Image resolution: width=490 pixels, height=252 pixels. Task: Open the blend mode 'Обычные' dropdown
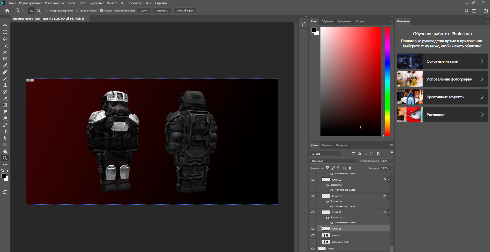[333, 161]
